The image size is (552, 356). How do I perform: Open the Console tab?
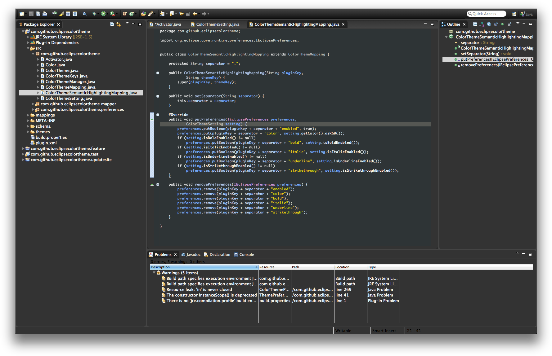point(246,255)
